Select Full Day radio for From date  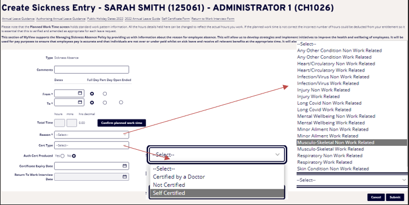pyautogui.click(x=92, y=93)
